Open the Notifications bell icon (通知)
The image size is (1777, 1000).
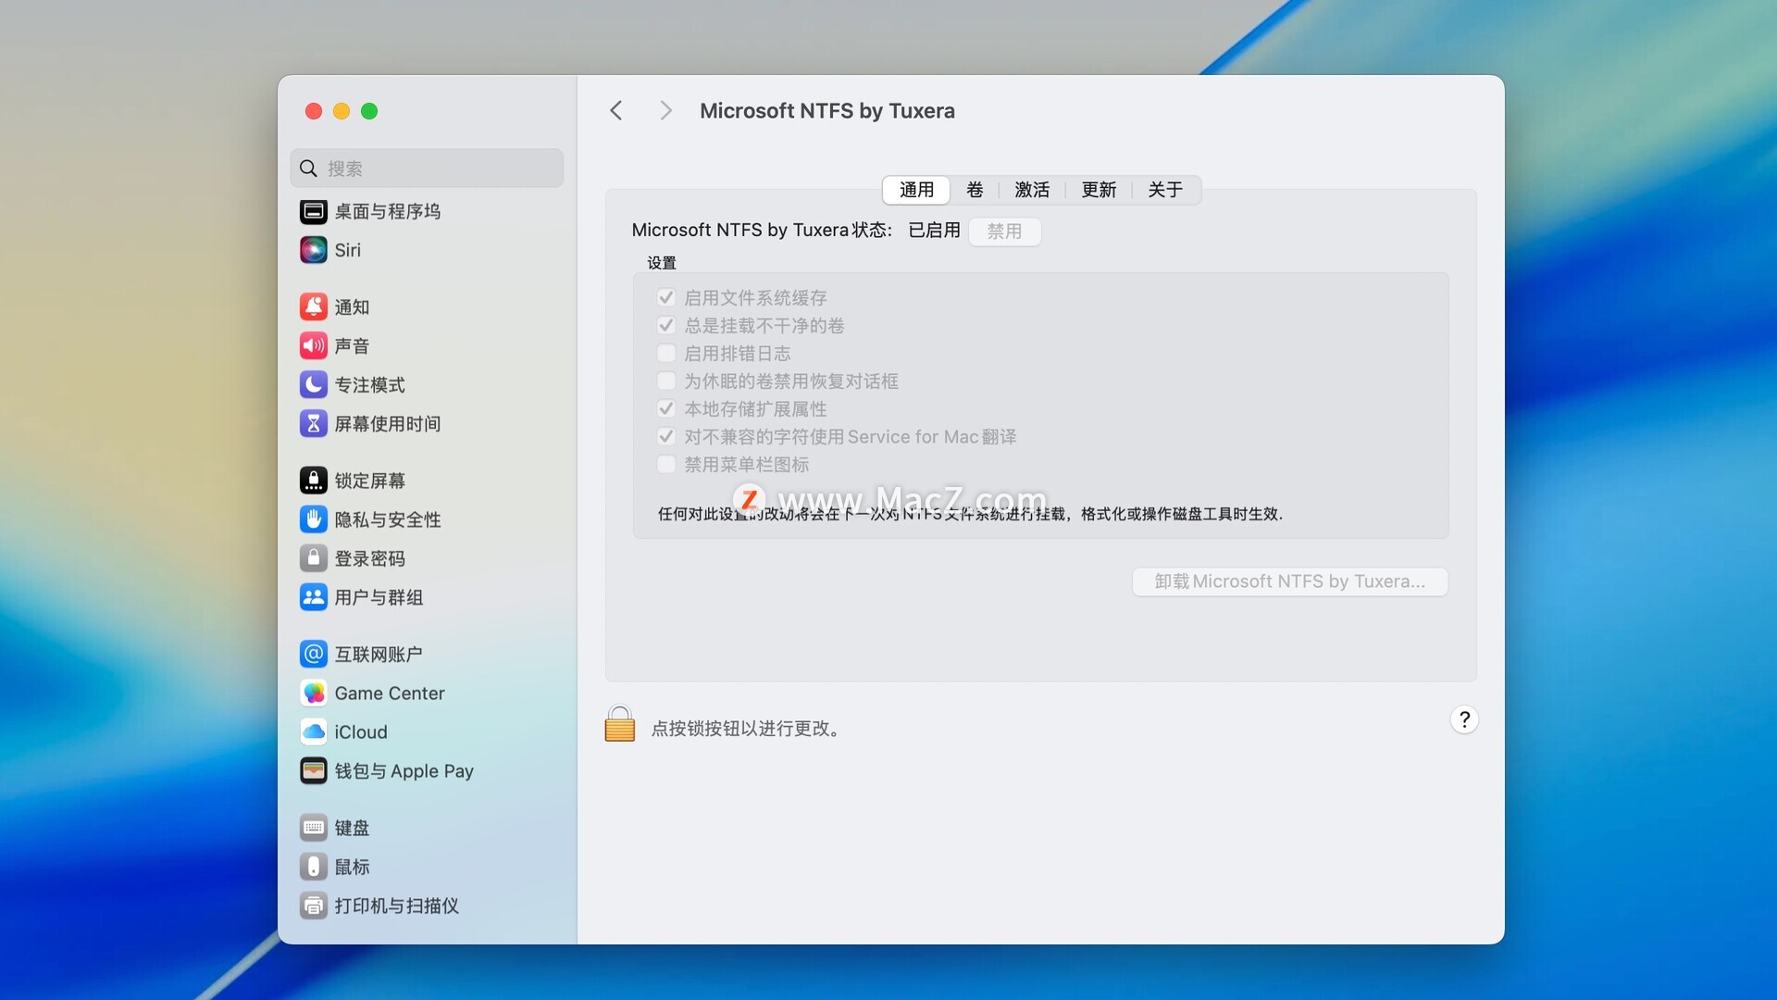pos(314,306)
